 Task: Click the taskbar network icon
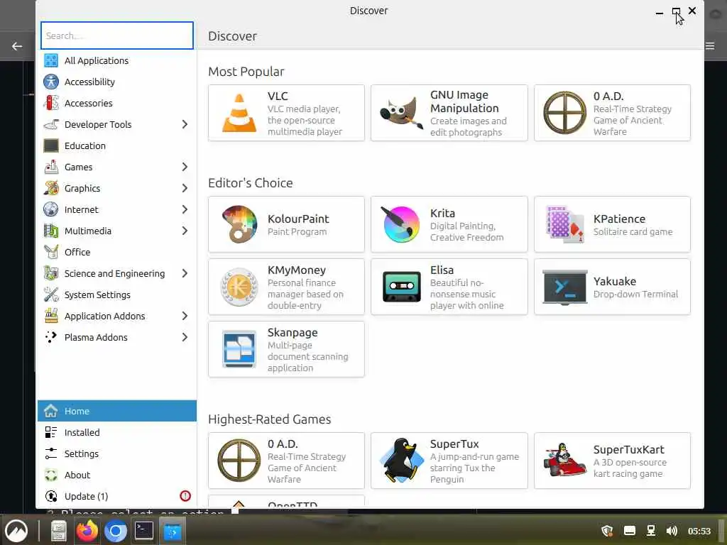[651, 531]
